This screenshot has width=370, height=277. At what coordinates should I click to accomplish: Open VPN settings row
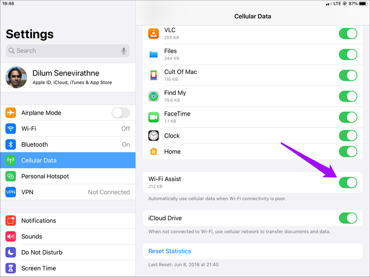point(68,192)
